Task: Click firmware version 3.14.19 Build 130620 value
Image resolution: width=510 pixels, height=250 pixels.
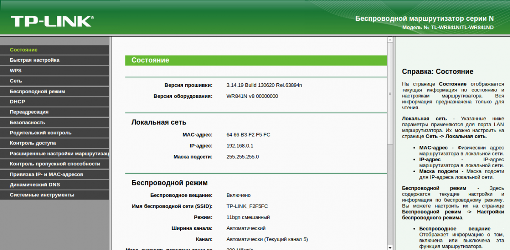Action: coord(264,85)
